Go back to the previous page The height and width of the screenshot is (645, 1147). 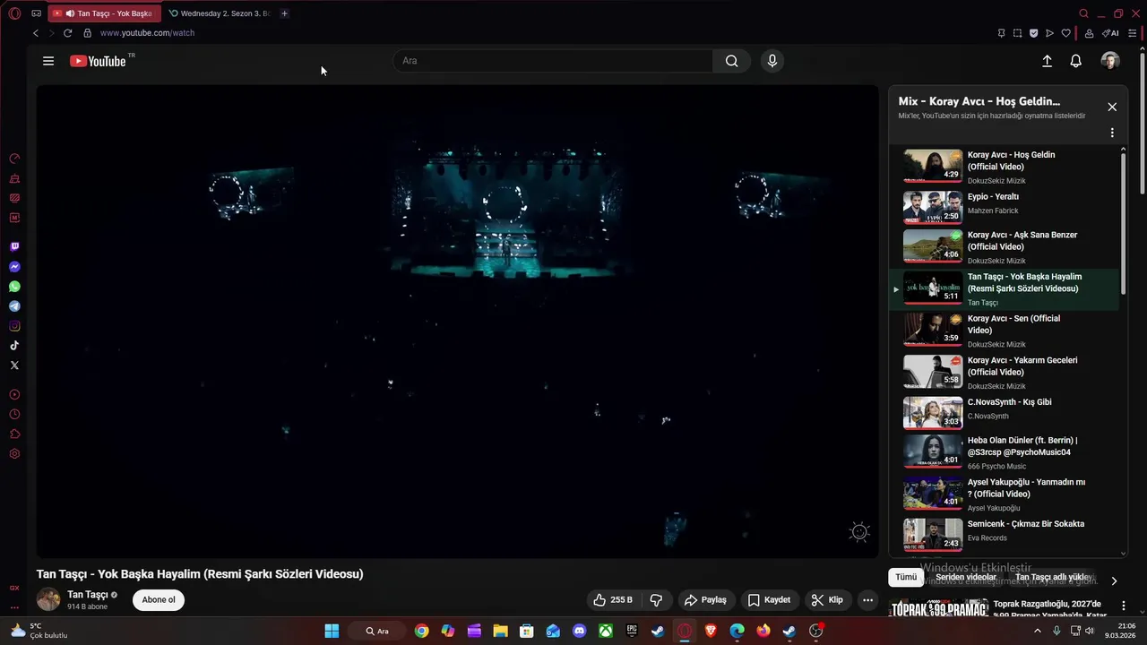(36, 33)
